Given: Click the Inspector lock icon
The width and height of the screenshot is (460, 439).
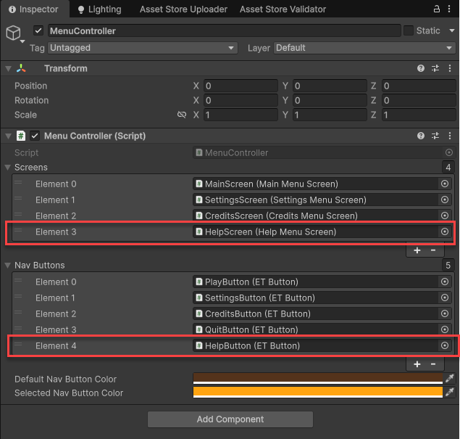Looking at the screenshot, I should [x=437, y=9].
